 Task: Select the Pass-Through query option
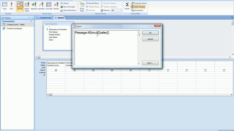click(x=68, y=7)
